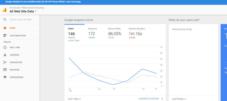Click the Home house icon
Image resolution: width=227 pixels, height=101 pixels.
tap(5, 28)
